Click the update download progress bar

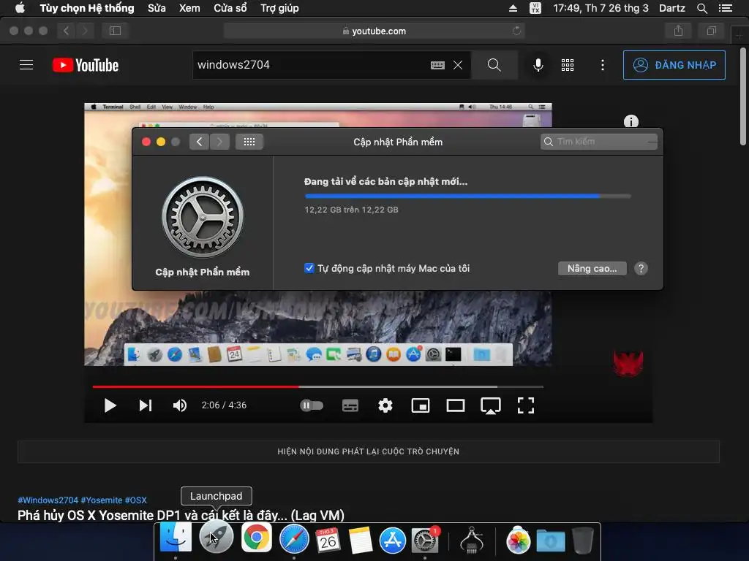pos(467,196)
